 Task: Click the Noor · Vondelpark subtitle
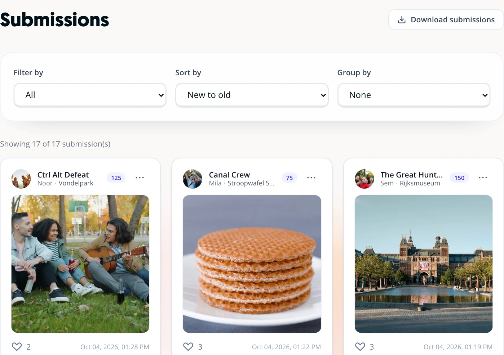click(x=65, y=183)
